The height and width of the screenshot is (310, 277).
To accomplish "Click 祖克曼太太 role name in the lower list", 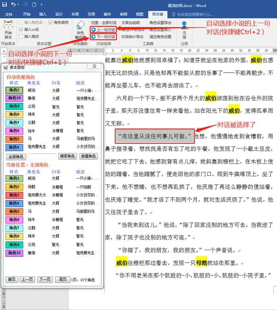I will tap(37, 195).
